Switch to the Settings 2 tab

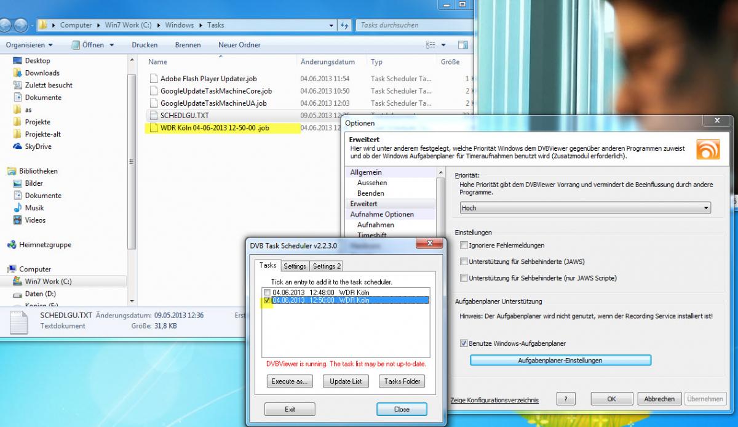pos(326,266)
